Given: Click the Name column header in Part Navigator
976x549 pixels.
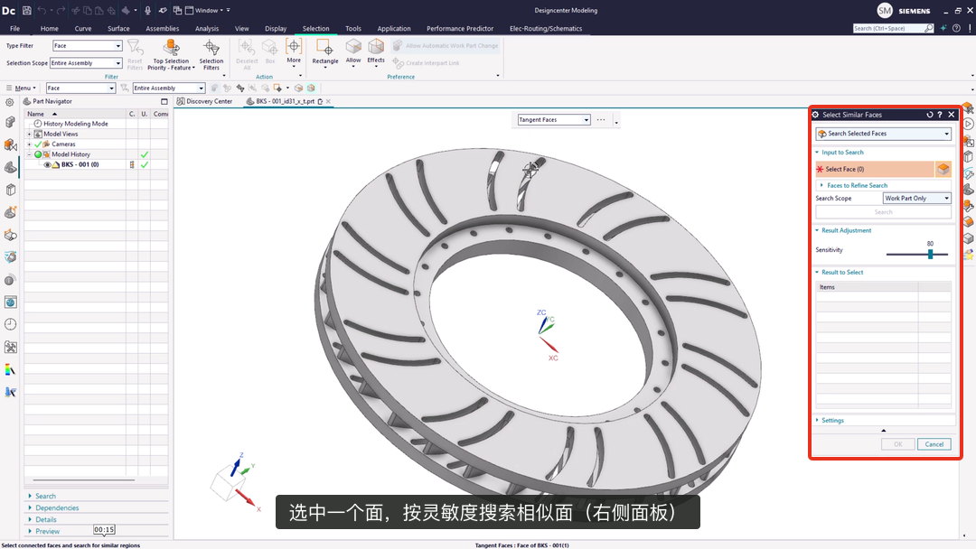Looking at the screenshot, I should tap(75, 114).
